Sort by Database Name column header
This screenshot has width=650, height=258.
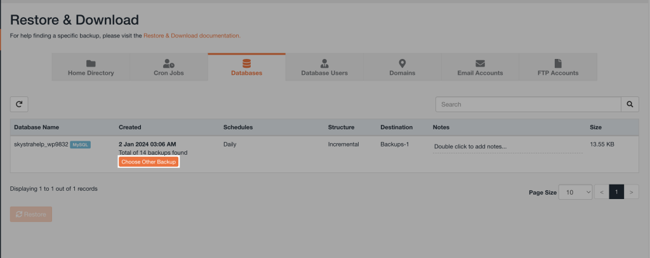pos(36,127)
